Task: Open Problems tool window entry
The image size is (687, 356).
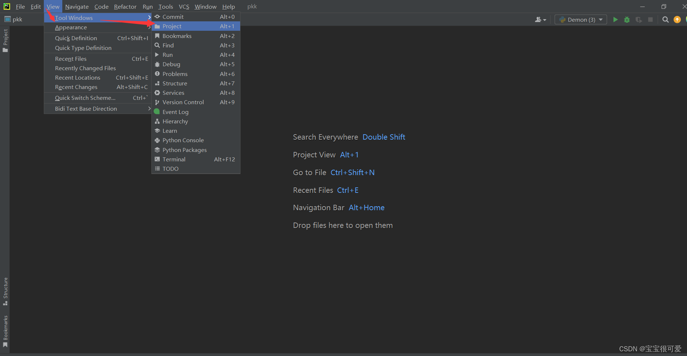Action: [196, 74]
